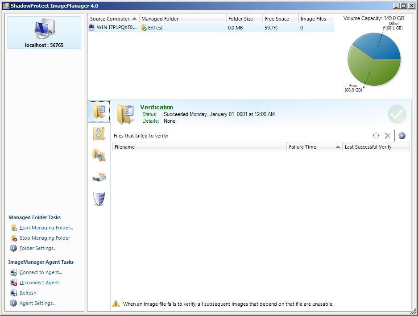The width and height of the screenshot is (418, 316).
Task: Click the Refresh task icon
Action: [x=13, y=293]
